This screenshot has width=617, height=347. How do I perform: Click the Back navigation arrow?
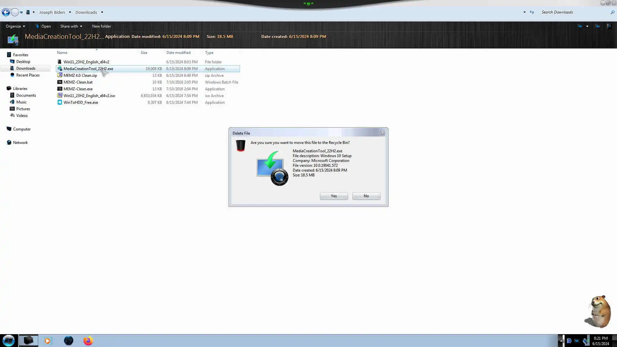[6, 12]
